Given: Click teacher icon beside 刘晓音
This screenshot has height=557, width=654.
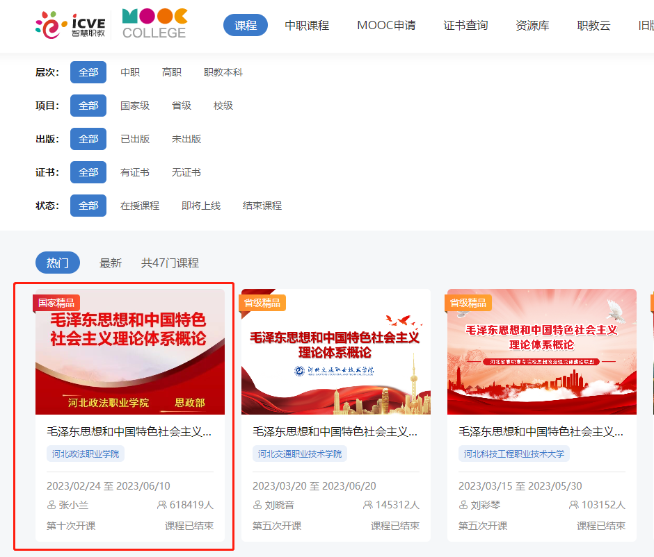Looking at the screenshot, I should pyautogui.click(x=257, y=505).
